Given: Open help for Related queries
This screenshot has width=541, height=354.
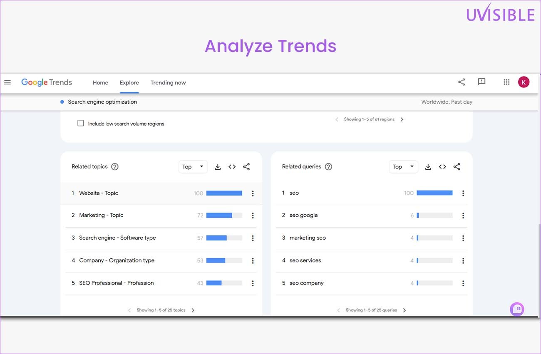Looking at the screenshot, I should click(328, 167).
